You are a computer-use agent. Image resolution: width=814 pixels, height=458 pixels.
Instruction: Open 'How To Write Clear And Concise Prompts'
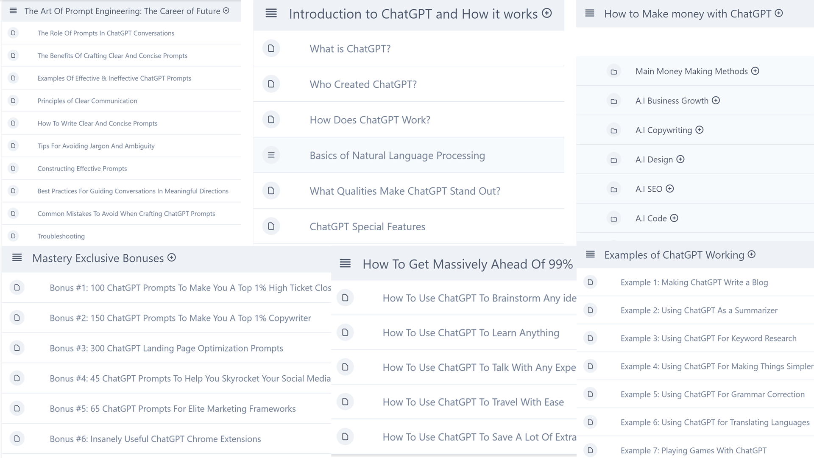(x=98, y=123)
